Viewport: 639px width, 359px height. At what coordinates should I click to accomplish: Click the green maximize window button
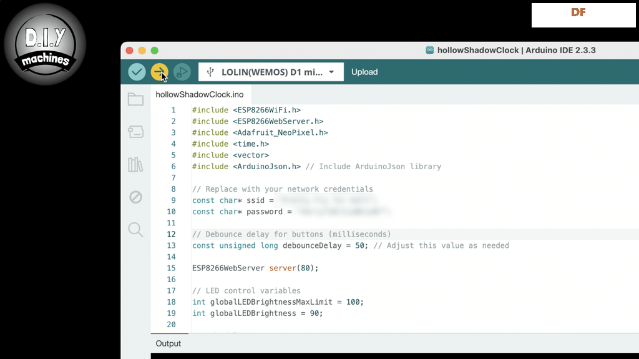[155, 51]
